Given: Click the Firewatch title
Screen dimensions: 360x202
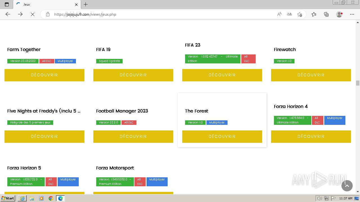Looking at the screenshot, I should [285, 50].
